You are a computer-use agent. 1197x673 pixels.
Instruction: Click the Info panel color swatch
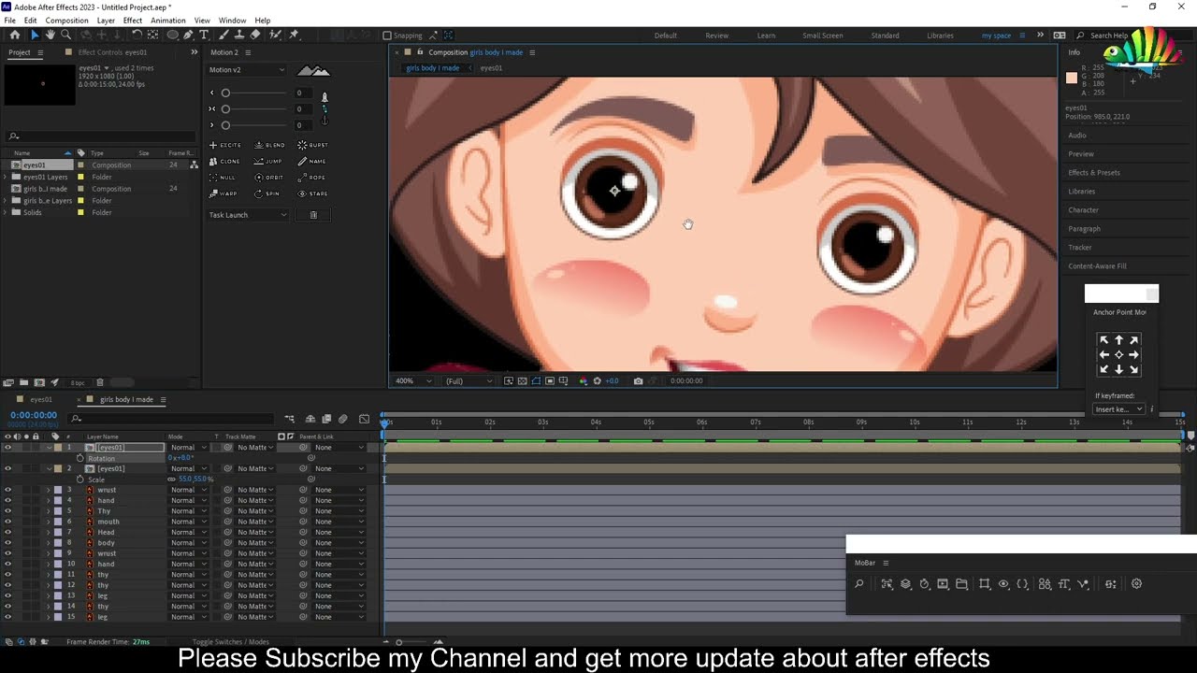tap(1072, 79)
